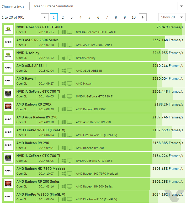Click Windows icon in AMD ASUS ARES III row
Viewport: 186px width, 203px height.
(63, 71)
